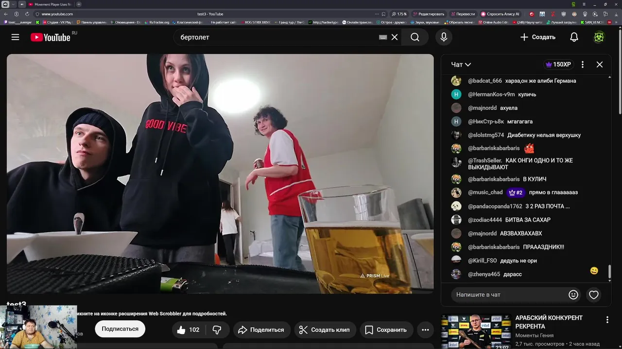Open the 150XP points badge

pos(558,64)
